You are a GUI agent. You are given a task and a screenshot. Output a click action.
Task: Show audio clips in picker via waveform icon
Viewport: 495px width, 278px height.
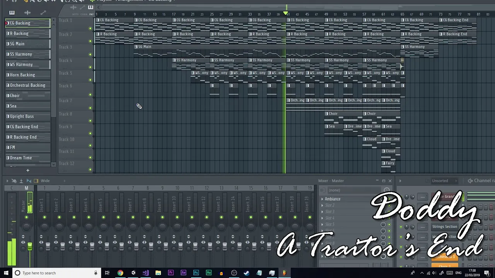(x=27, y=13)
